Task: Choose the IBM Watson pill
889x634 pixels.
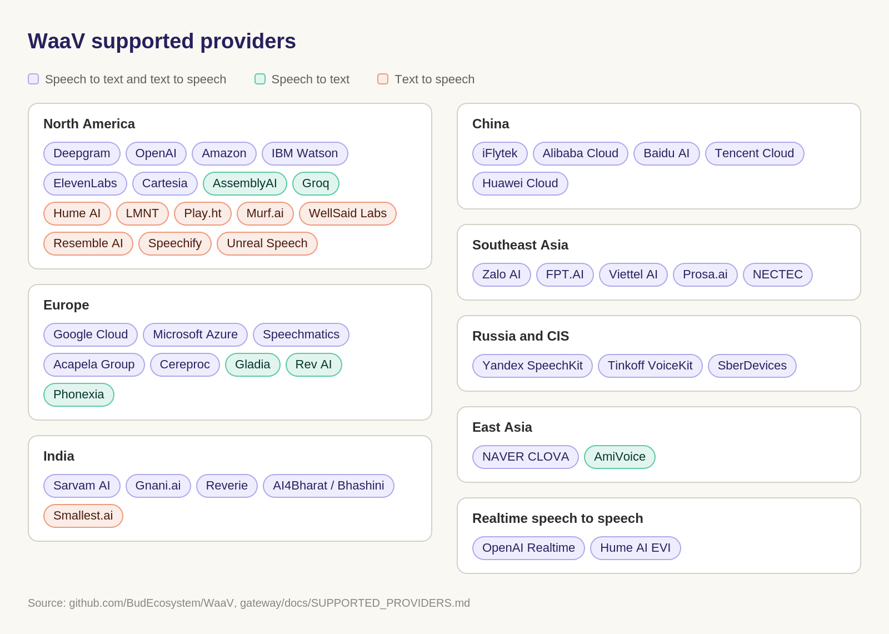Action: [305, 153]
